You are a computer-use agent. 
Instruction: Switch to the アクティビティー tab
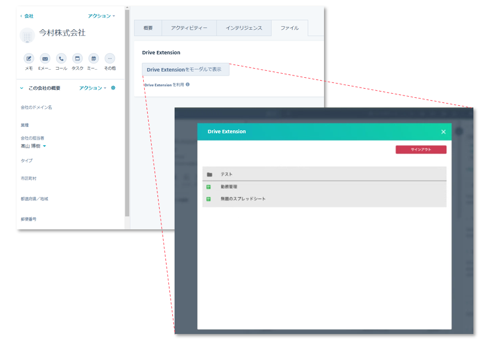[x=189, y=28]
